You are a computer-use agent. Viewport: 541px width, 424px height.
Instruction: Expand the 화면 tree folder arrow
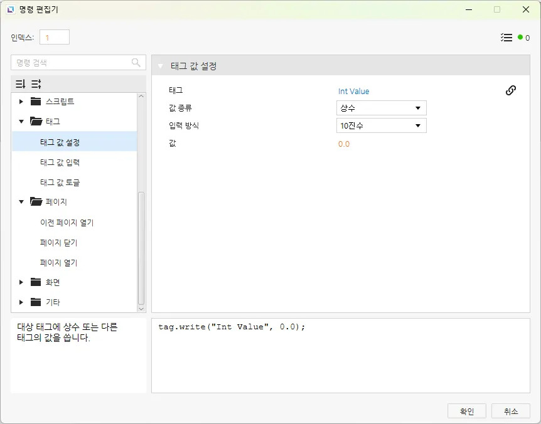point(21,282)
